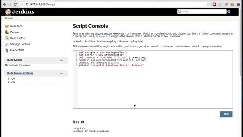
Task: Go to Manage Jenkins
Action: 20,44
